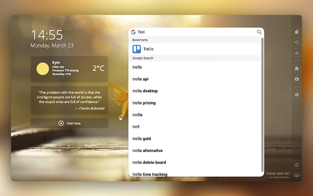The image size is (313, 196).
Task: Click the widgets layout icon
Action: pyautogui.click(x=297, y=165)
